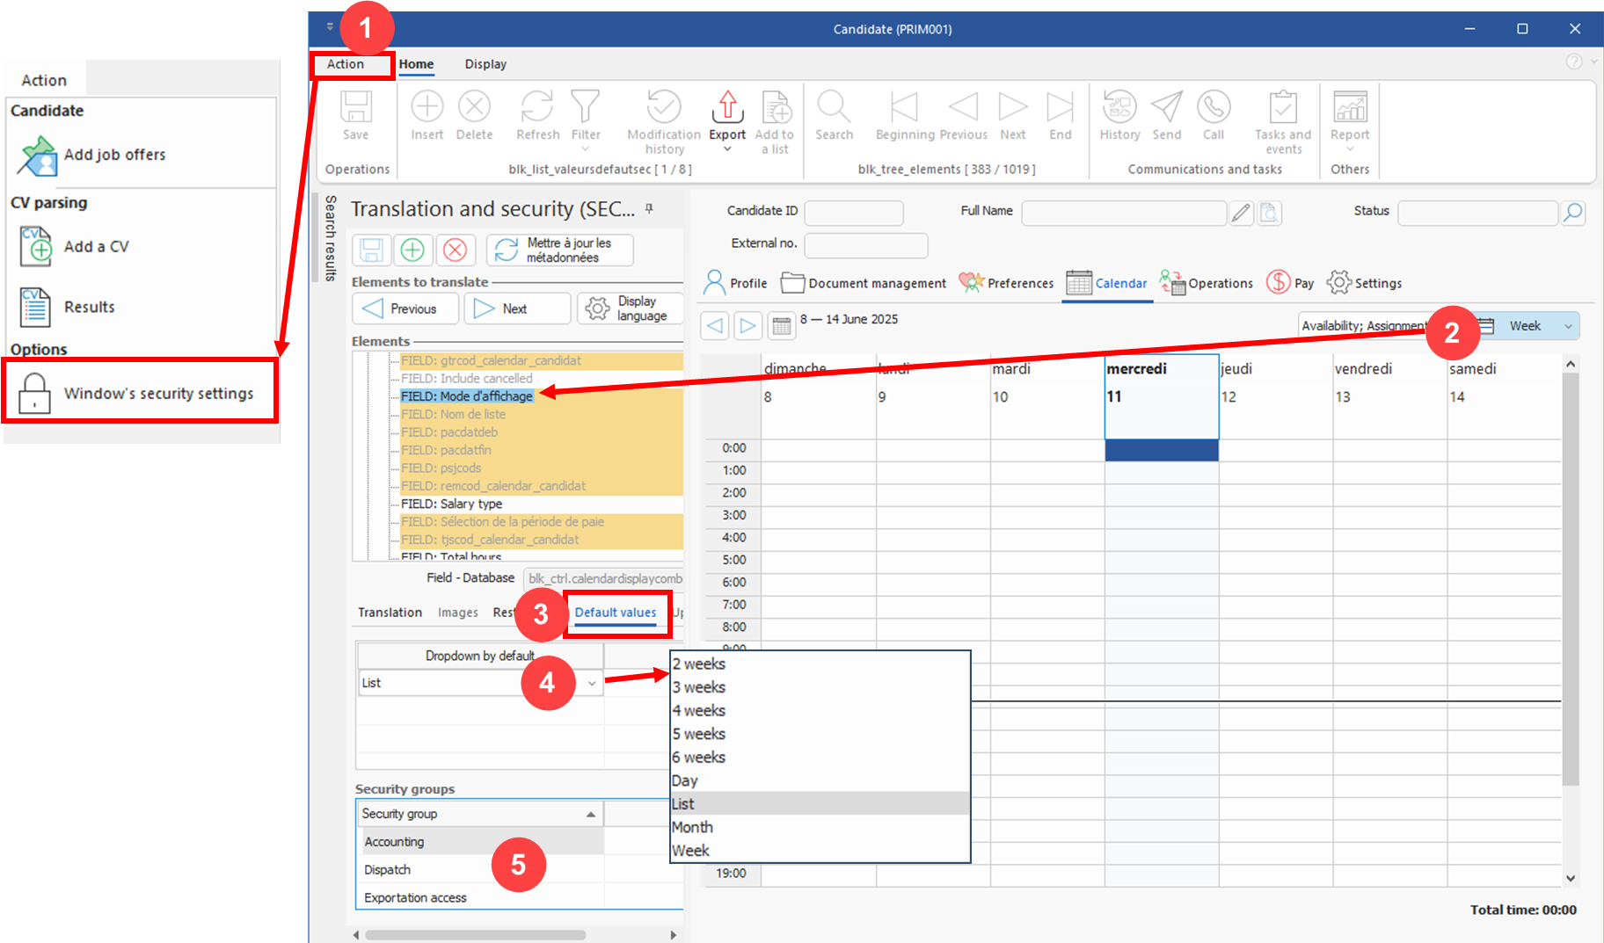Click the Call phone icon
1604x943 pixels.
point(1213,108)
